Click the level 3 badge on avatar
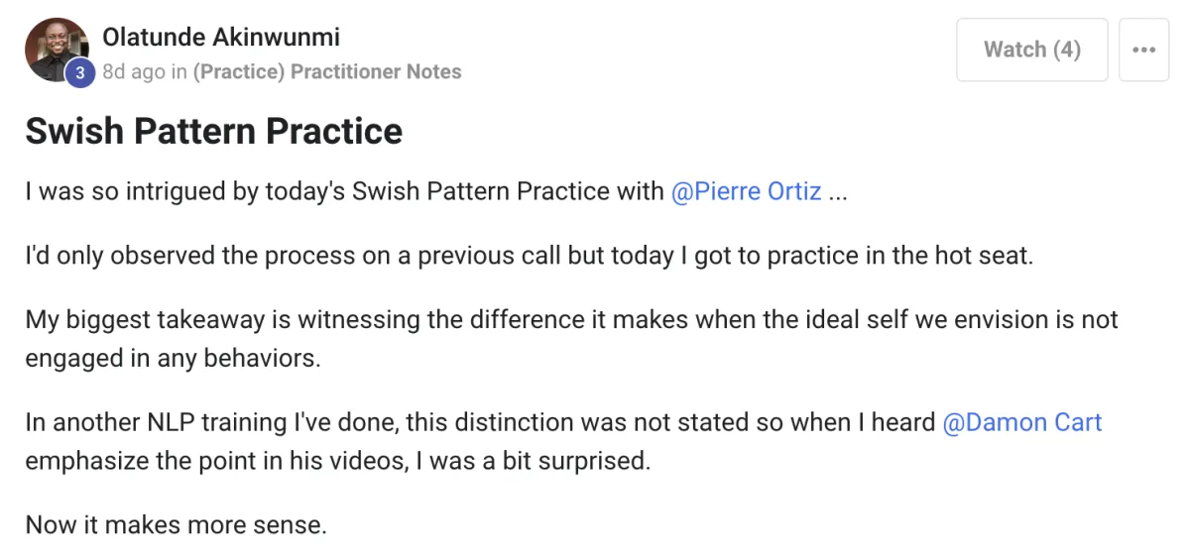This screenshot has height=560, width=1190. click(x=79, y=72)
